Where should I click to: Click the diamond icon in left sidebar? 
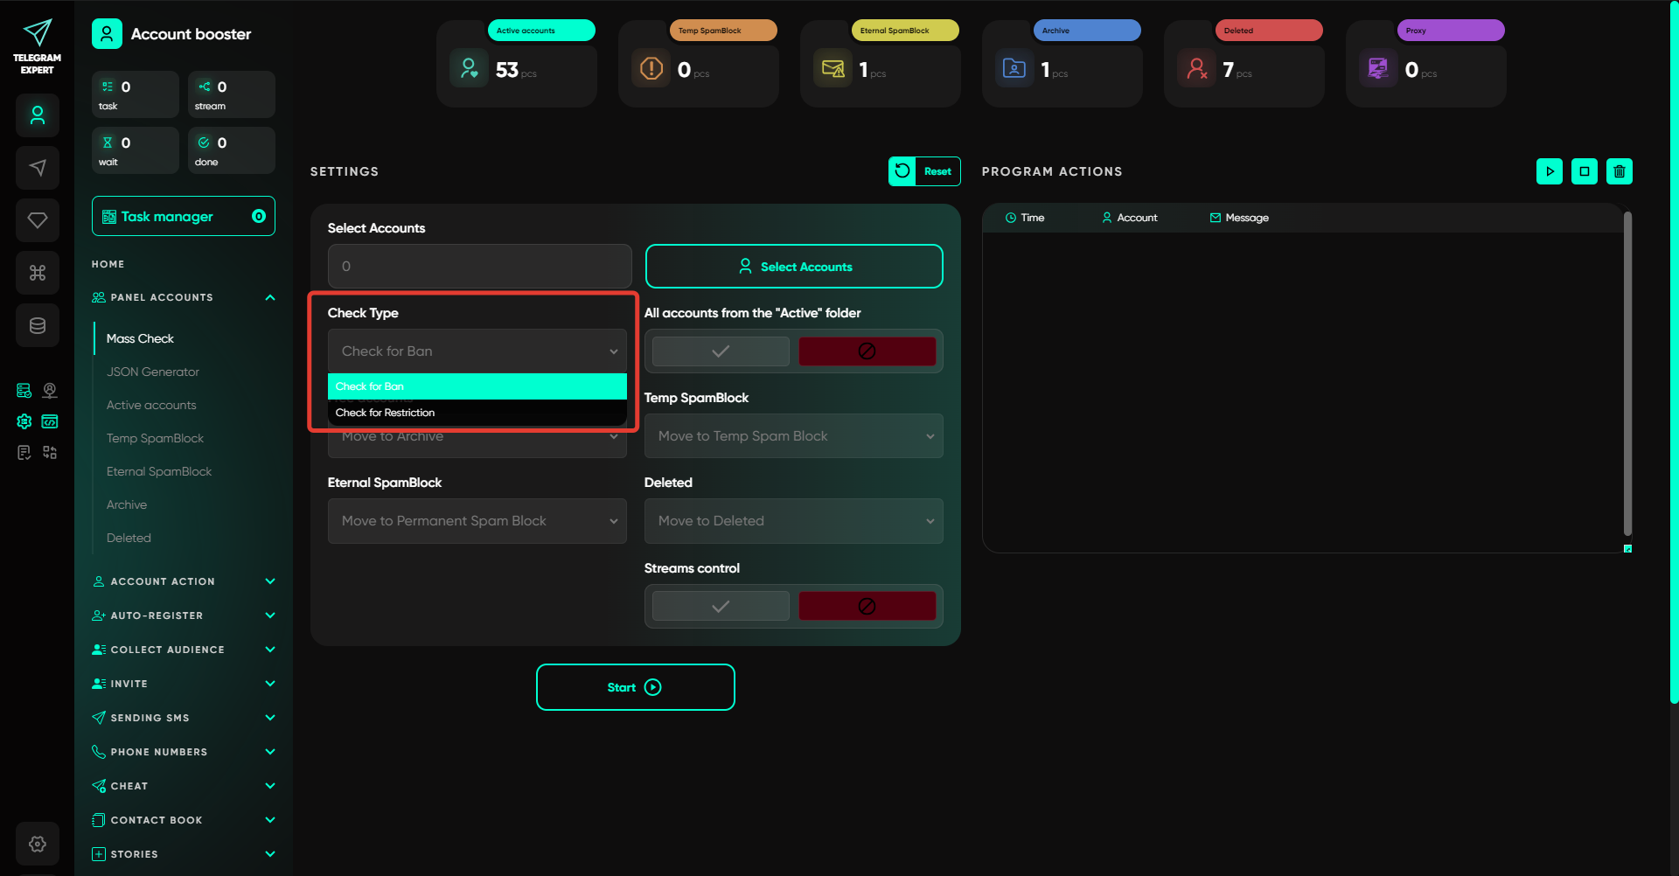pos(38,220)
